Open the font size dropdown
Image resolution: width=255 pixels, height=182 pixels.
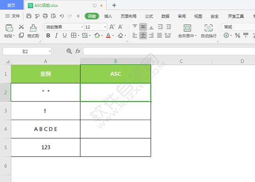(x=105, y=27)
